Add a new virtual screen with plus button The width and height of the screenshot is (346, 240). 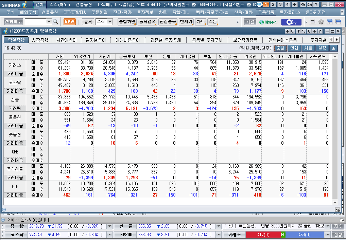295,4
